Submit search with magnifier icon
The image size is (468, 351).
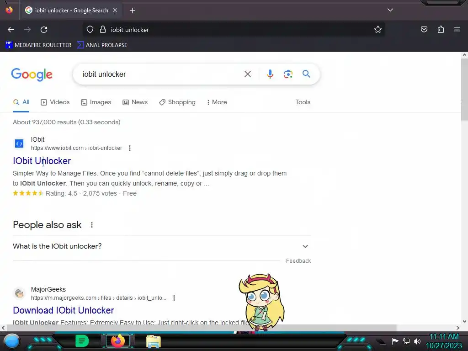(306, 74)
